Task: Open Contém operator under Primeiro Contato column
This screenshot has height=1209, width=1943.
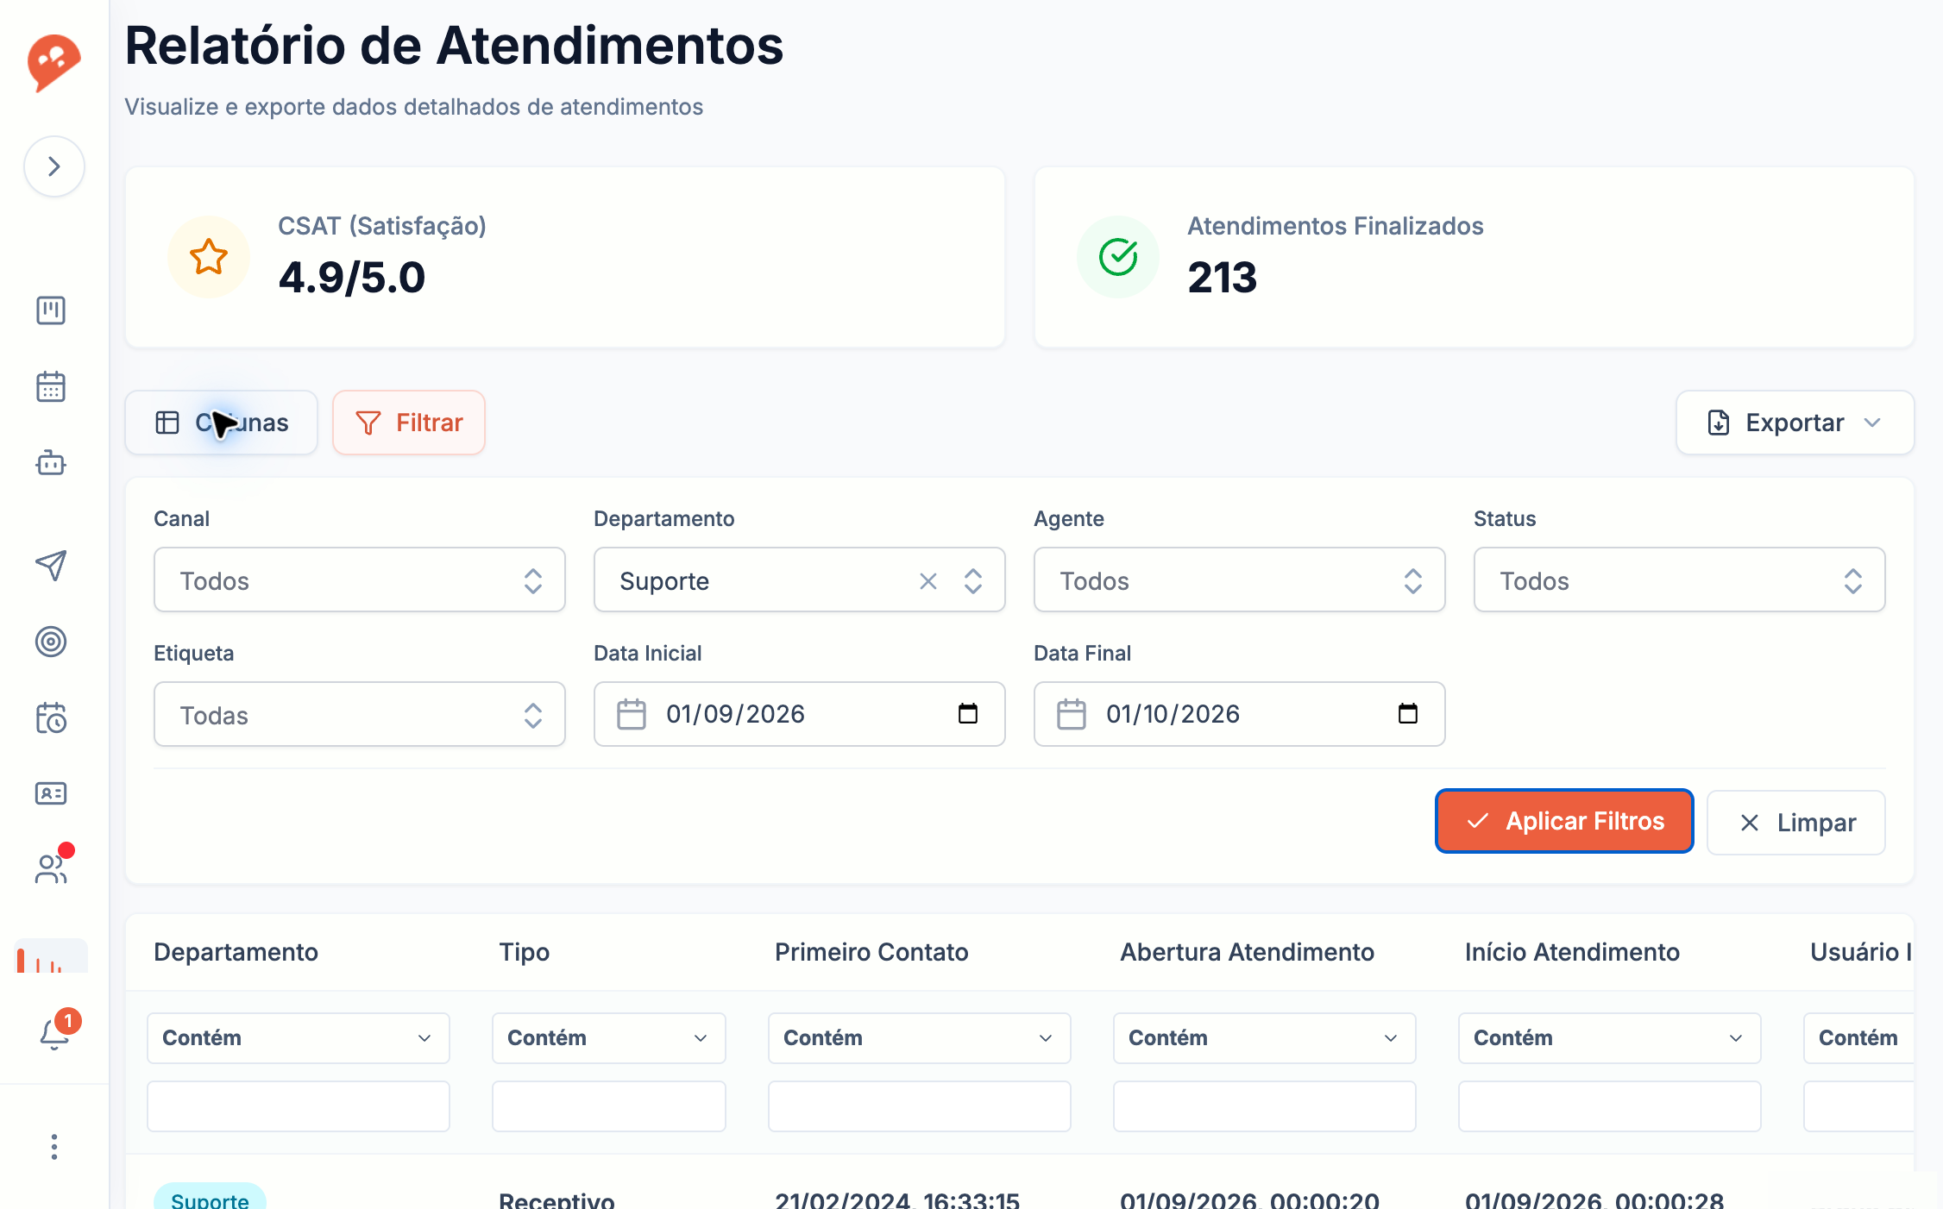Action: click(919, 1038)
